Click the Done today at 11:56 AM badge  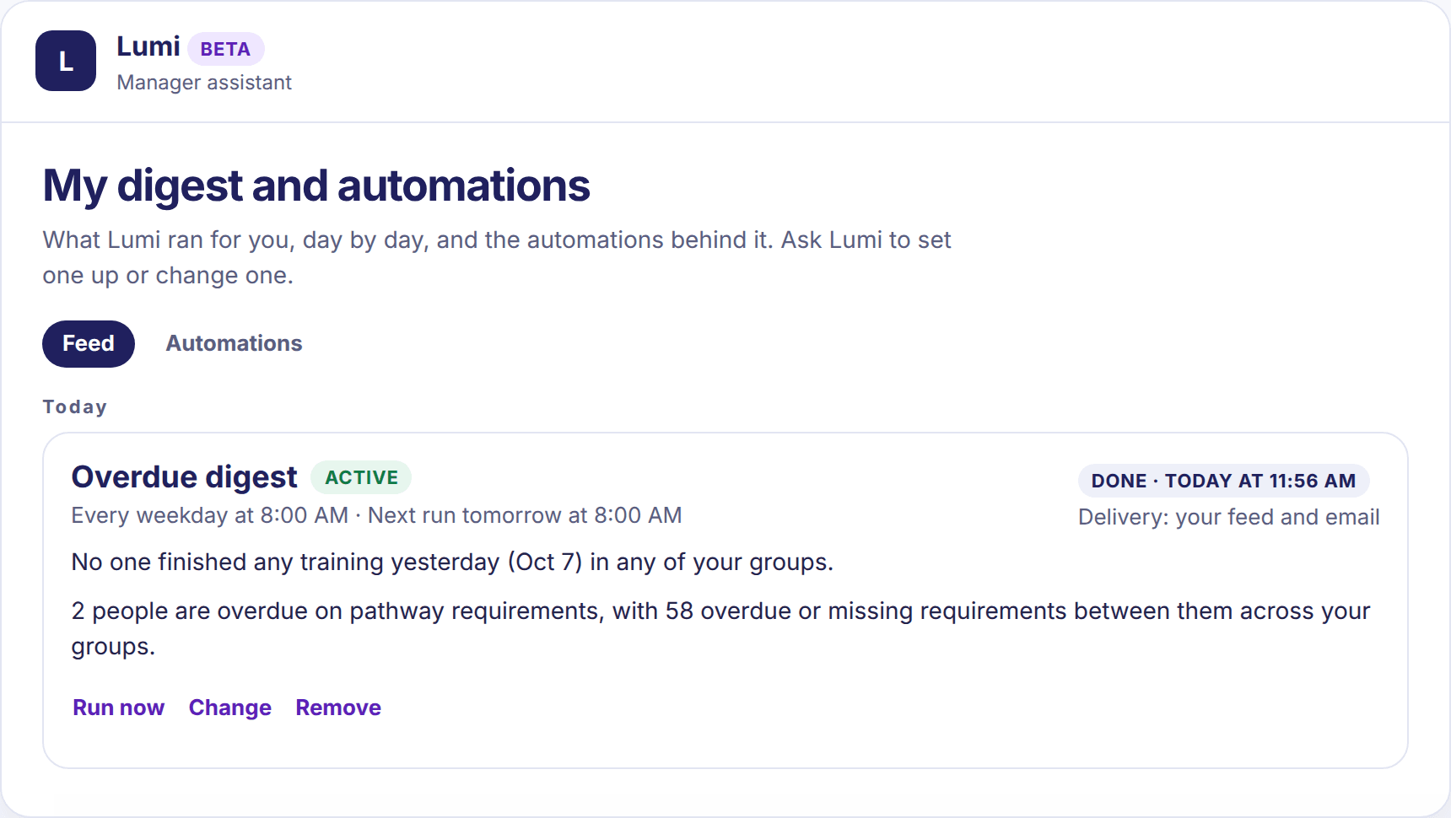click(1223, 481)
